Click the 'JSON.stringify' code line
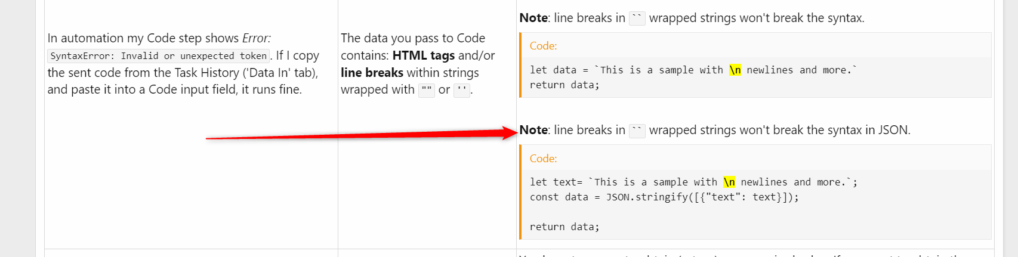Viewport: 1018px width, 257px height. point(664,197)
